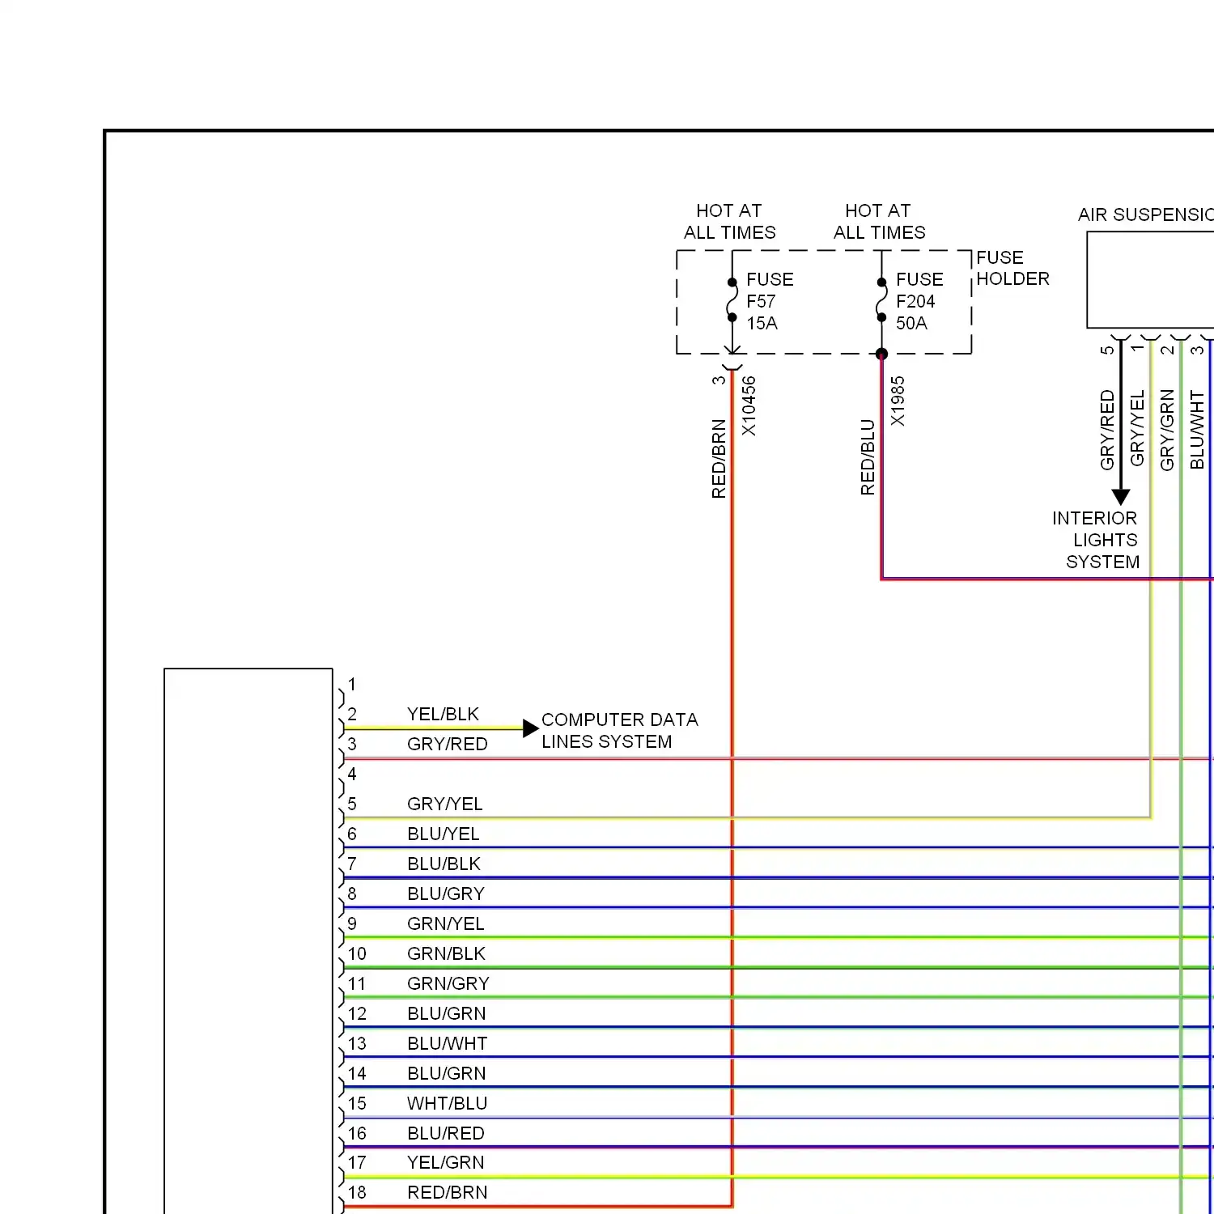The height and width of the screenshot is (1214, 1214).
Task: Click BLU/GRY label at pin 8
Action: pos(445,894)
